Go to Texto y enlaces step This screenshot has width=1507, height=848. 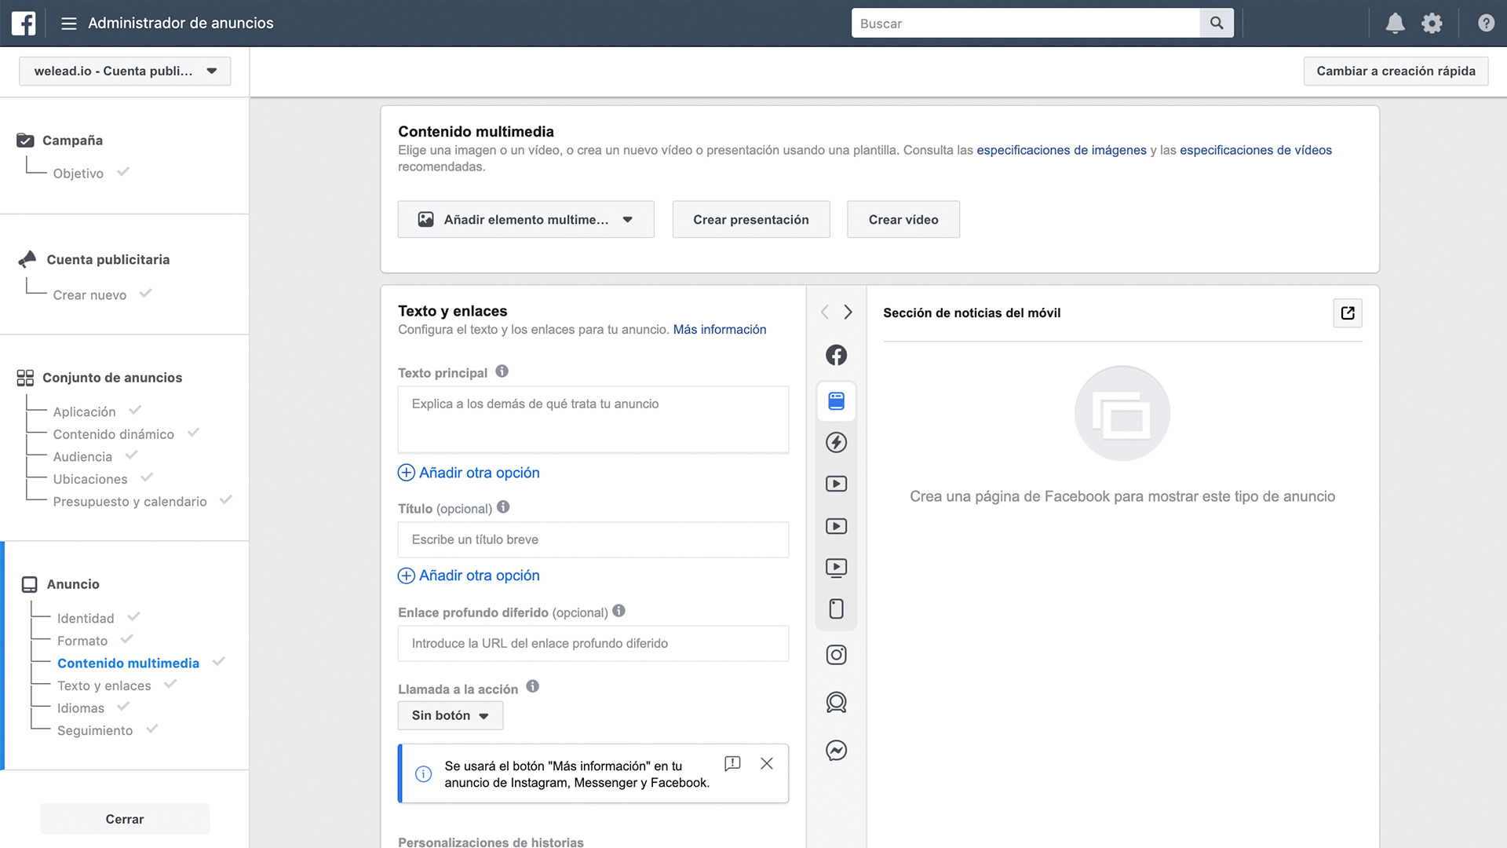click(104, 685)
